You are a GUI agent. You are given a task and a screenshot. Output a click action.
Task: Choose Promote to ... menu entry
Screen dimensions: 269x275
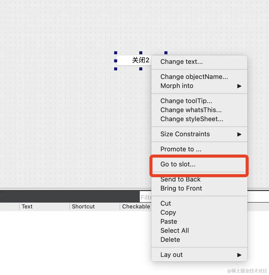click(199, 149)
